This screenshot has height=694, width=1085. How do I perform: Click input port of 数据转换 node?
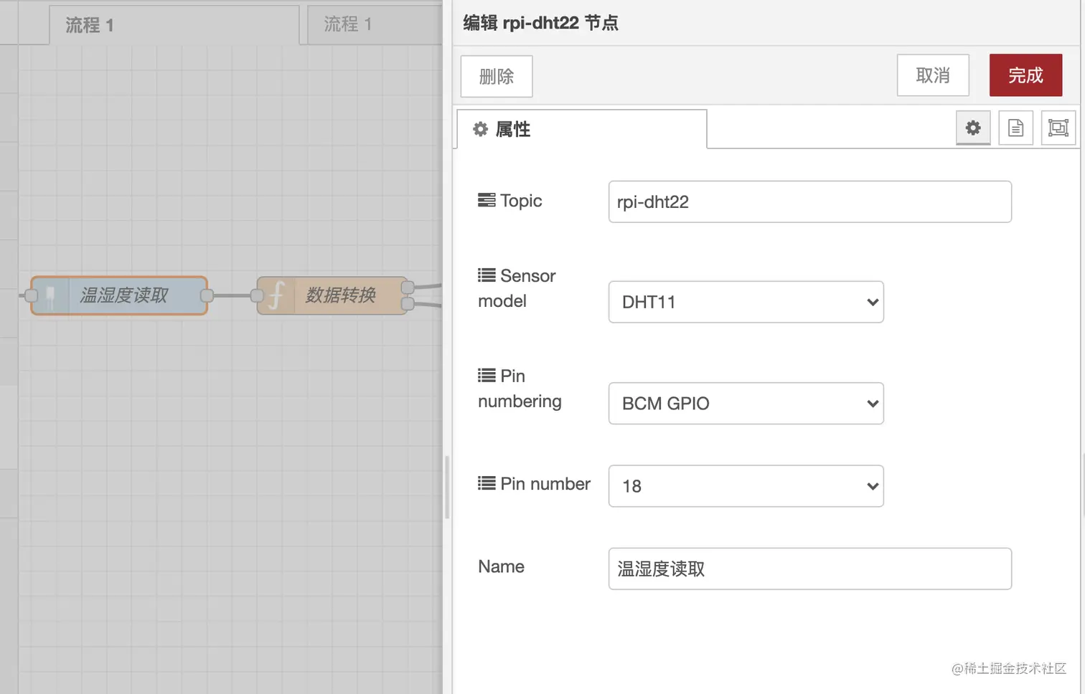click(257, 295)
